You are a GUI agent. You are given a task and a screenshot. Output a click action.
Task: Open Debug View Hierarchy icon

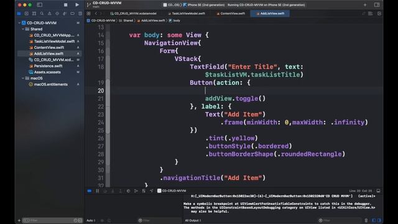[128, 191]
